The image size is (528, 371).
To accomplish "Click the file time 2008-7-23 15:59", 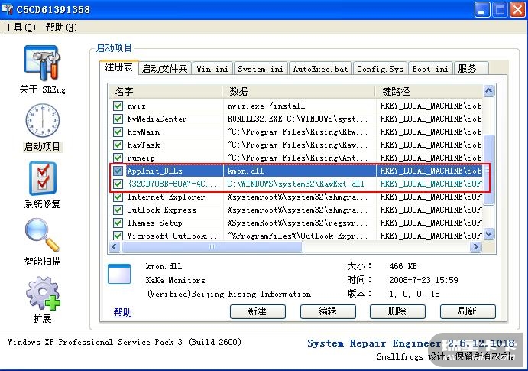I will (423, 280).
